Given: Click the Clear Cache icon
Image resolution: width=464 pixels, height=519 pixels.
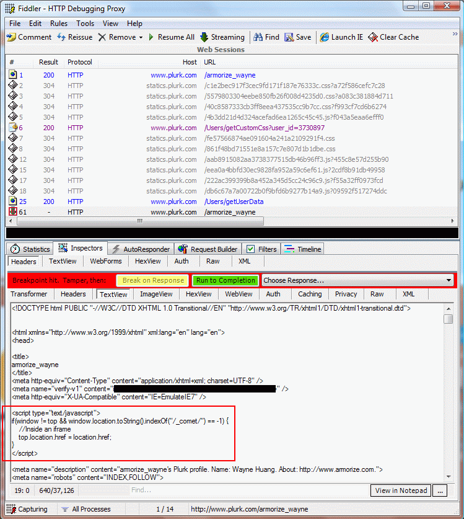Looking at the screenshot, I should coord(373,37).
